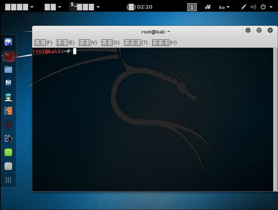Open the screen recorder camera icon in the top bar
The width and height of the screenshot is (278, 210).
coord(208,7)
